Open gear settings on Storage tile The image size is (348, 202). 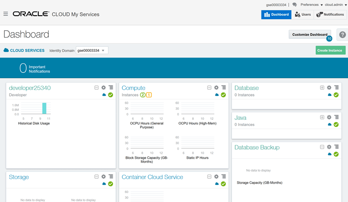coord(104,177)
